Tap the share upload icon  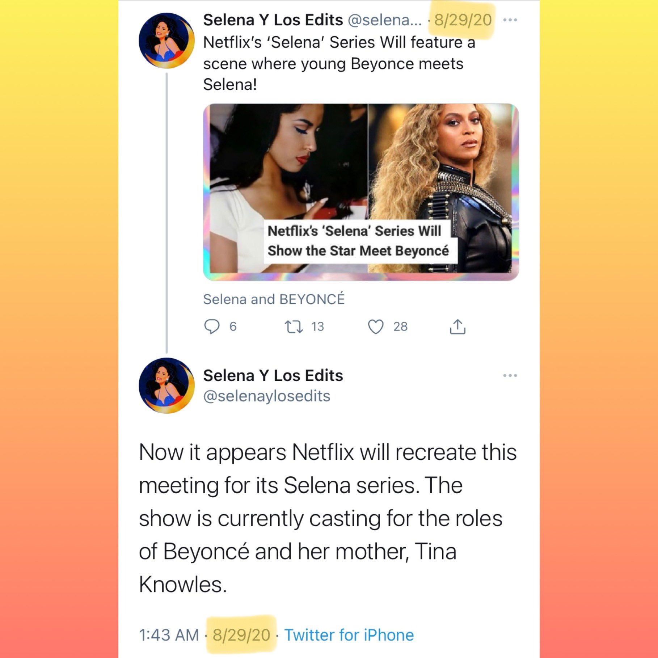[x=457, y=326]
